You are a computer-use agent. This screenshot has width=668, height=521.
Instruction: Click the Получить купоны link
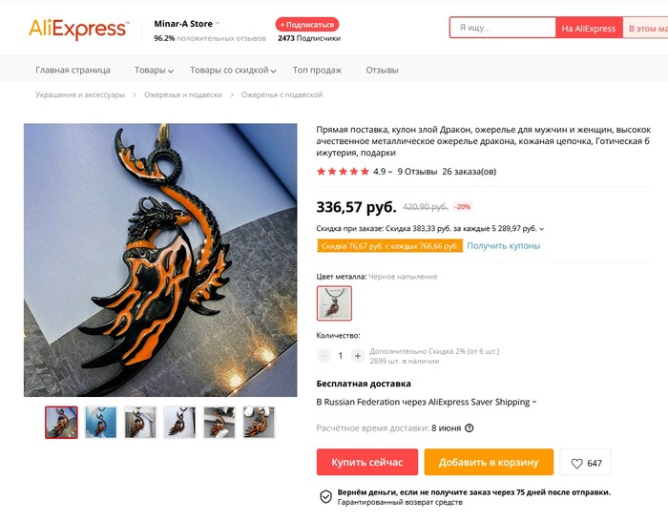[x=504, y=246]
